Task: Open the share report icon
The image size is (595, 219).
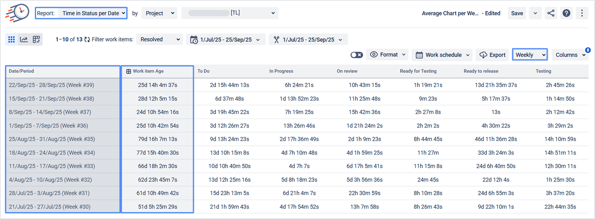Action: [x=551, y=13]
